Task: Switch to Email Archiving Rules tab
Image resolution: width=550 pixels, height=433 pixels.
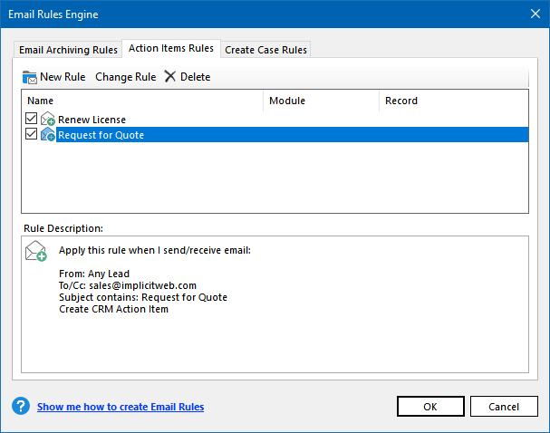Action: click(x=68, y=50)
